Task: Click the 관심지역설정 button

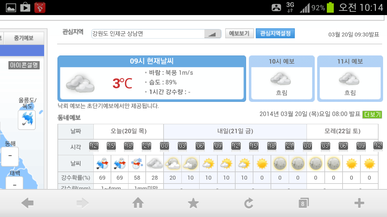Action: click(275, 33)
